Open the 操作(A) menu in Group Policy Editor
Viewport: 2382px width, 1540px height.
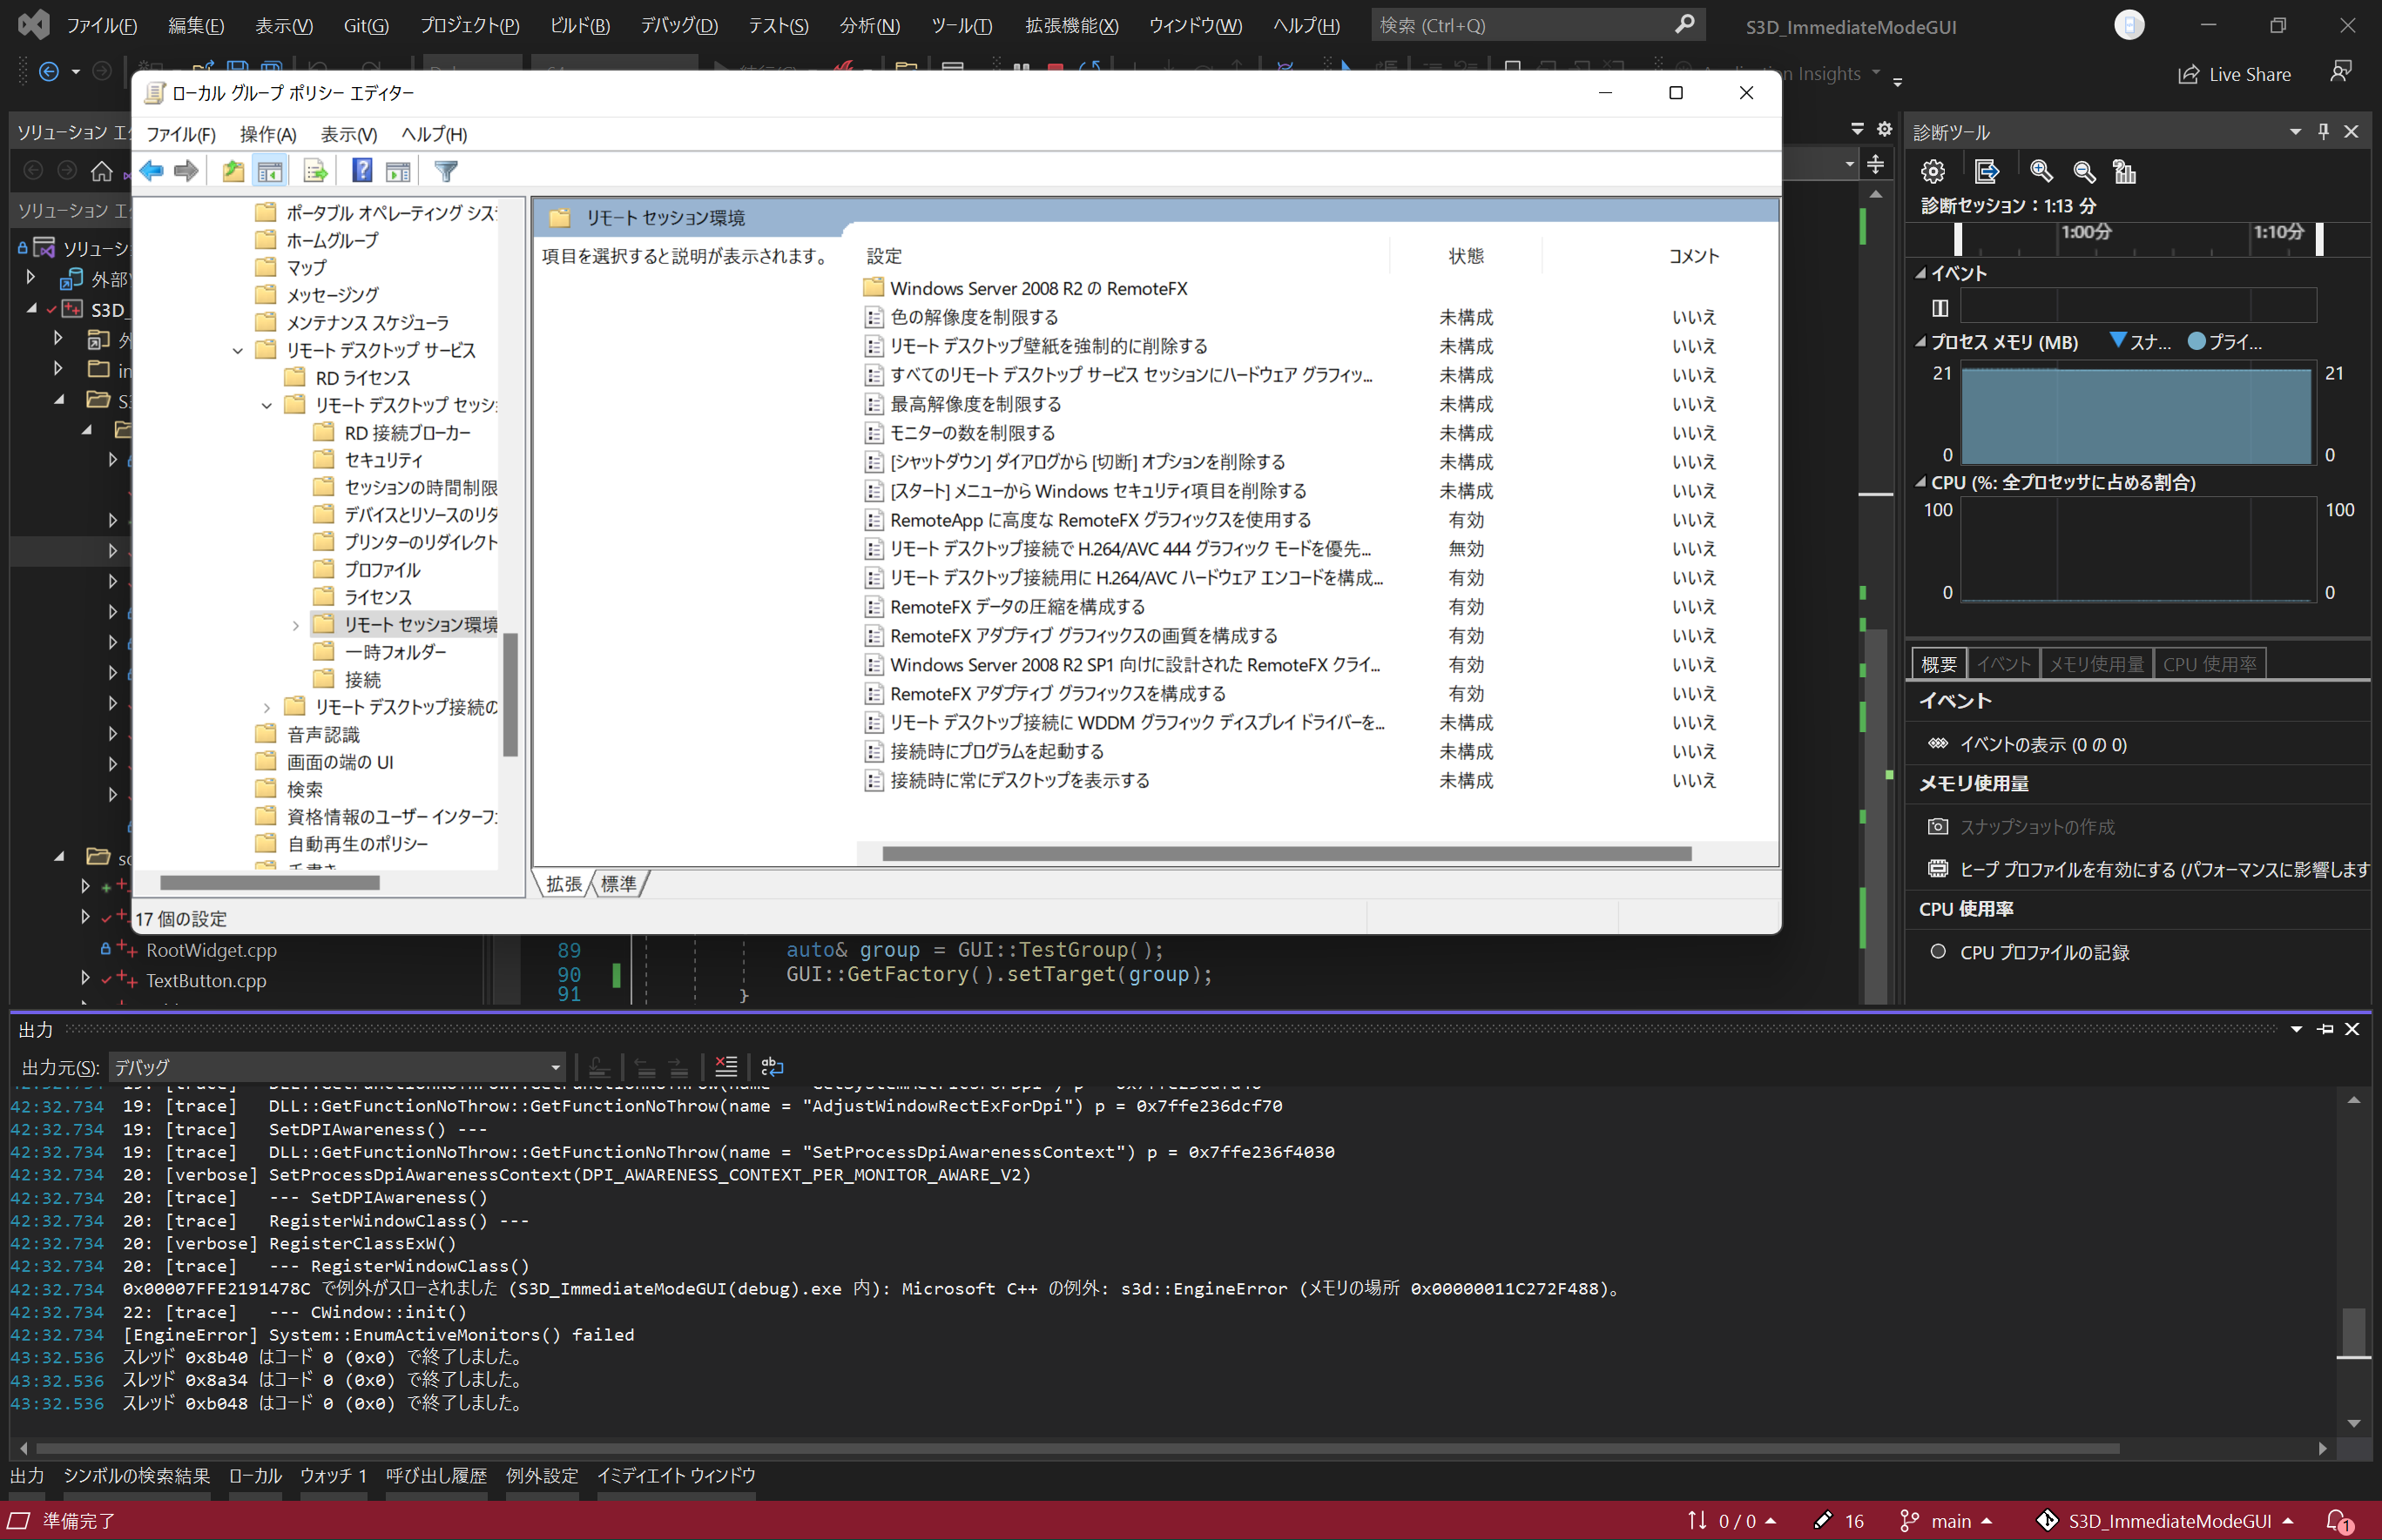(x=267, y=133)
